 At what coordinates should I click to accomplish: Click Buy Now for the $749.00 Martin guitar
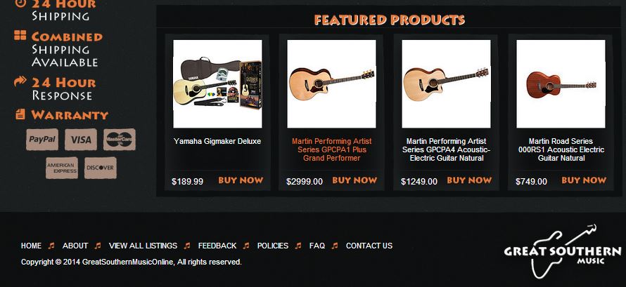(584, 180)
